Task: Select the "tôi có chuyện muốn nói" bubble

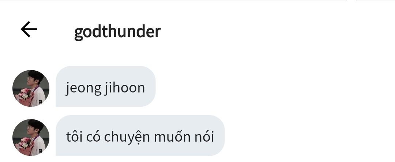Action: click(x=140, y=135)
